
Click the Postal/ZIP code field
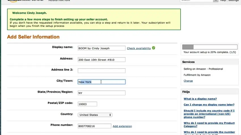point(87,104)
